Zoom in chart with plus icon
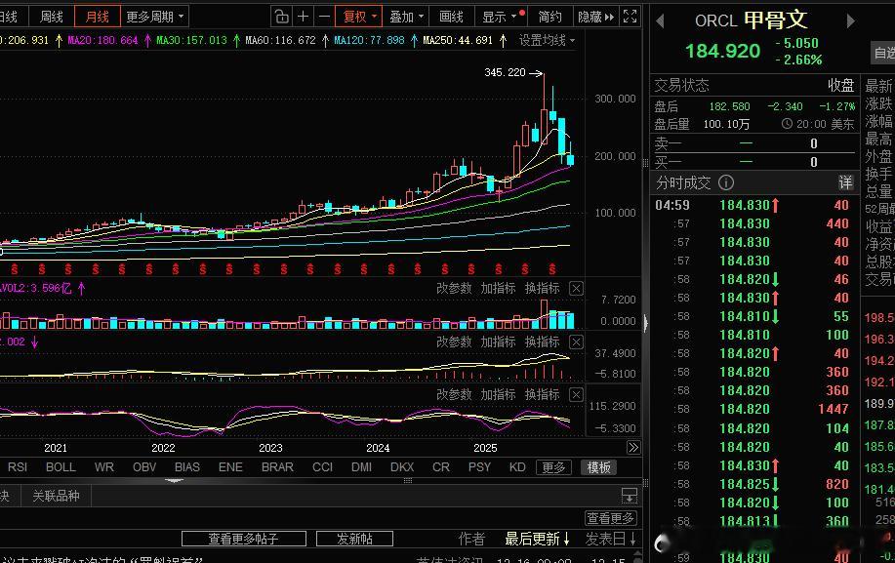 tap(304, 17)
